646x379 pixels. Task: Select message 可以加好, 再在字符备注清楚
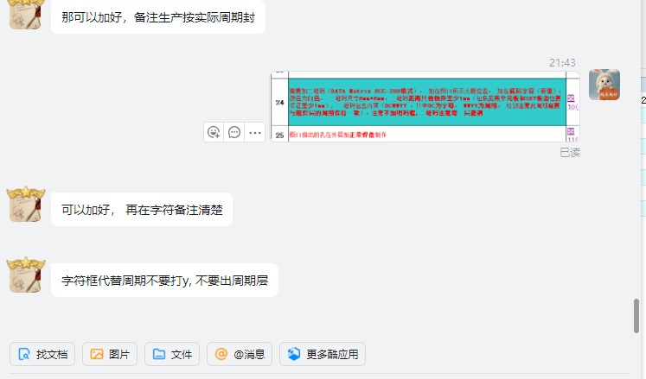click(x=142, y=210)
